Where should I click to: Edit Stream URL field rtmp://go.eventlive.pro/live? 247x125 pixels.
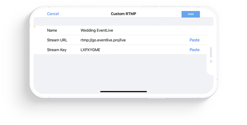point(103,40)
